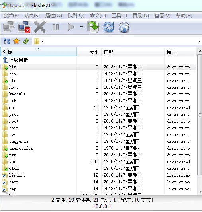The width and height of the screenshot is (202, 212).
Task: Open the 目录(D) menu
Action: click(141, 16)
